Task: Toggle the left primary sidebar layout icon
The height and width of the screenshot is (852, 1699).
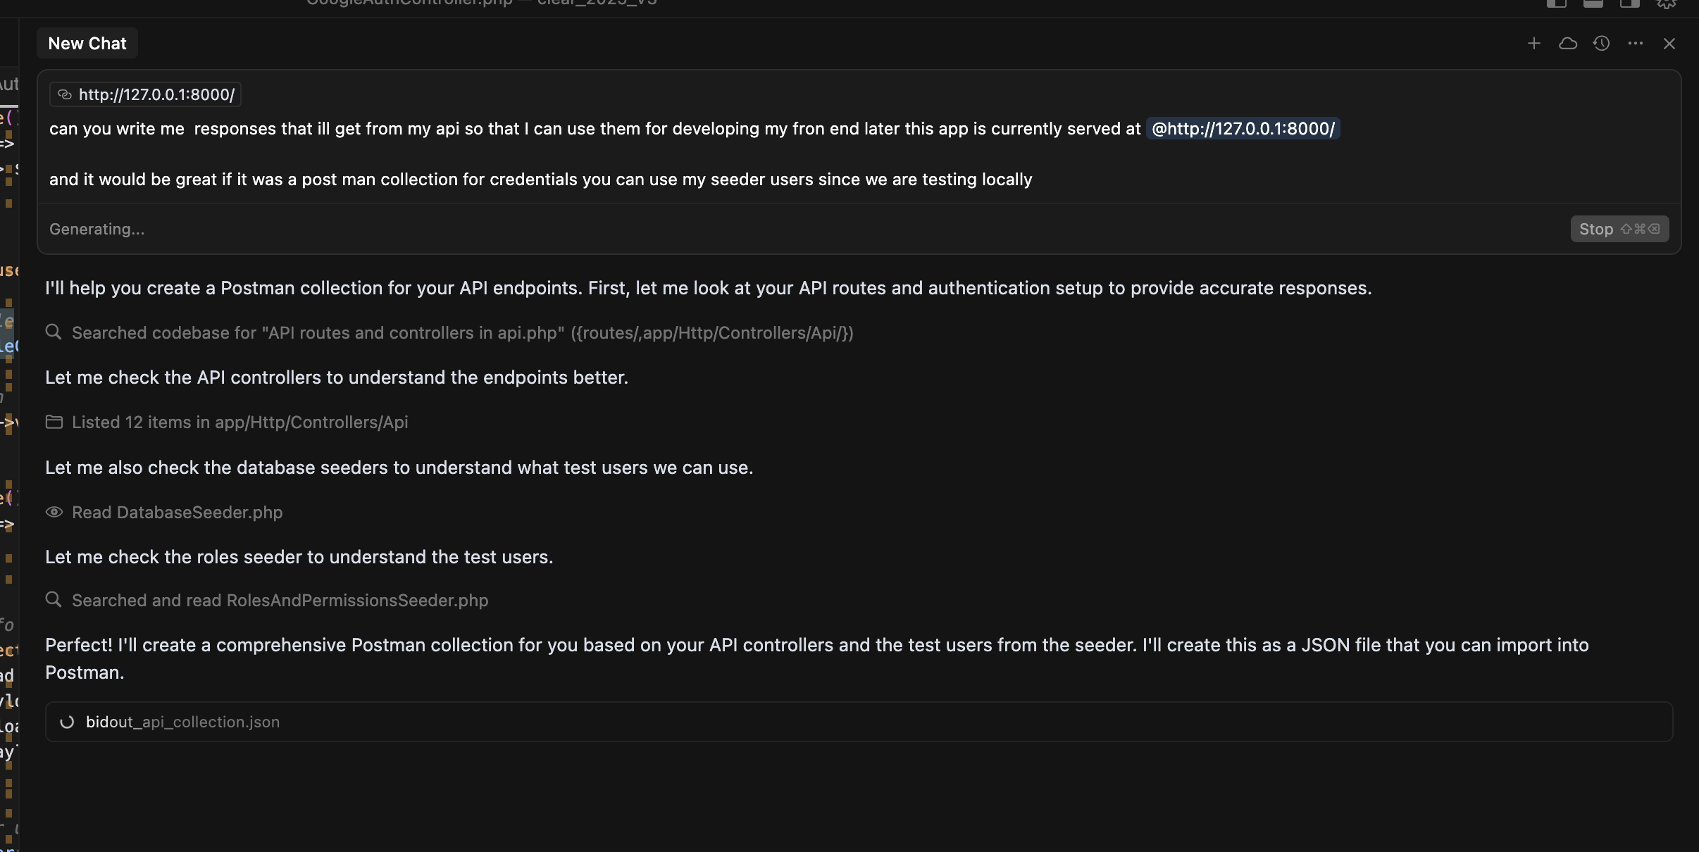Action: (1556, 4)
